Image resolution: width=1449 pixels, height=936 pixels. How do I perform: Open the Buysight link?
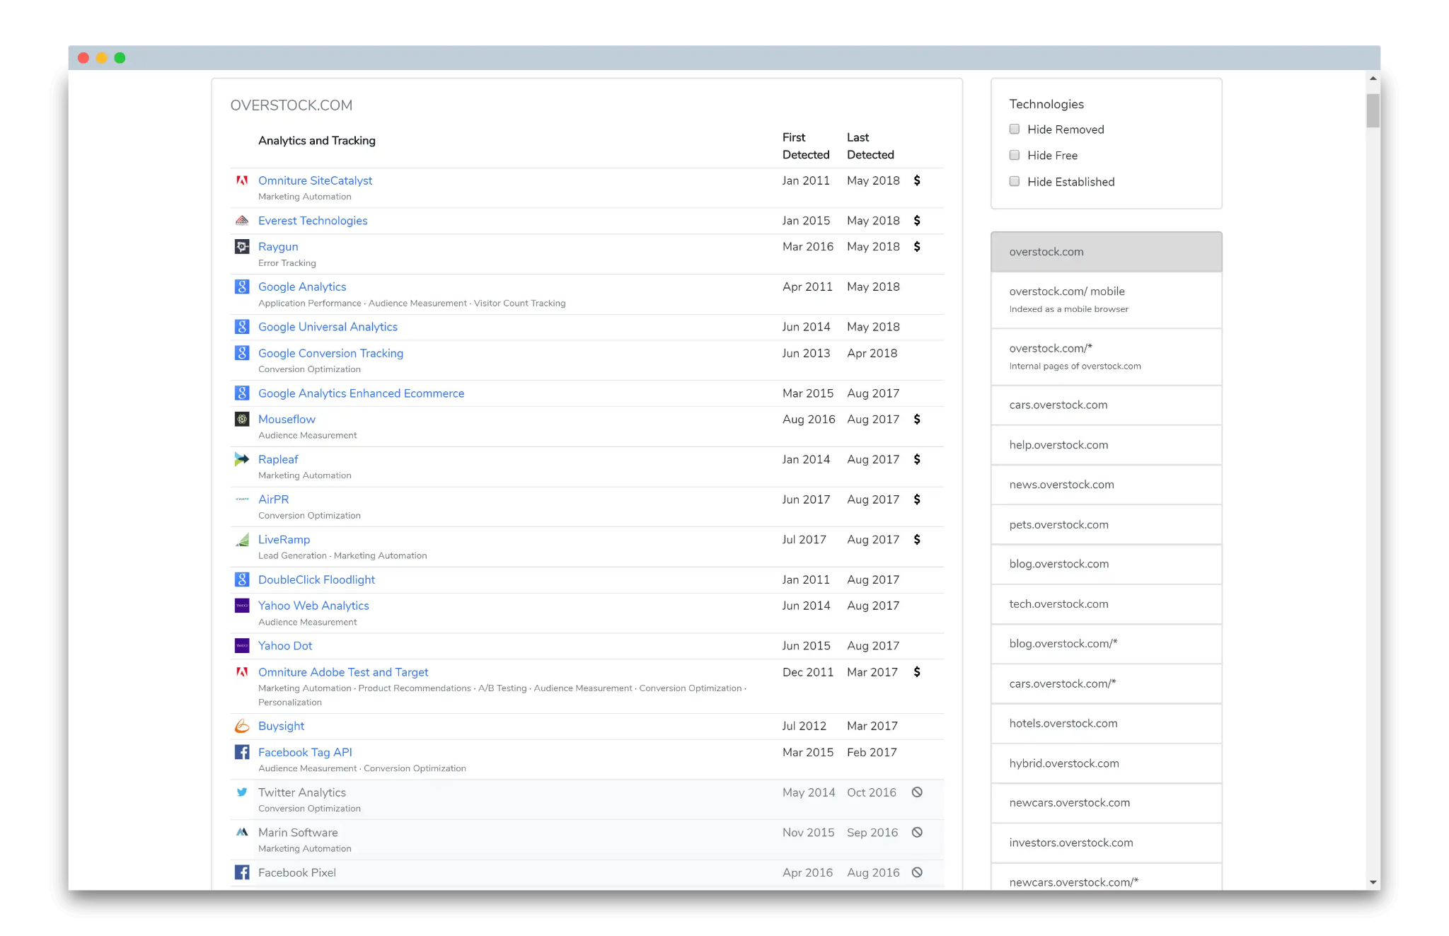[x=281, y=726]
